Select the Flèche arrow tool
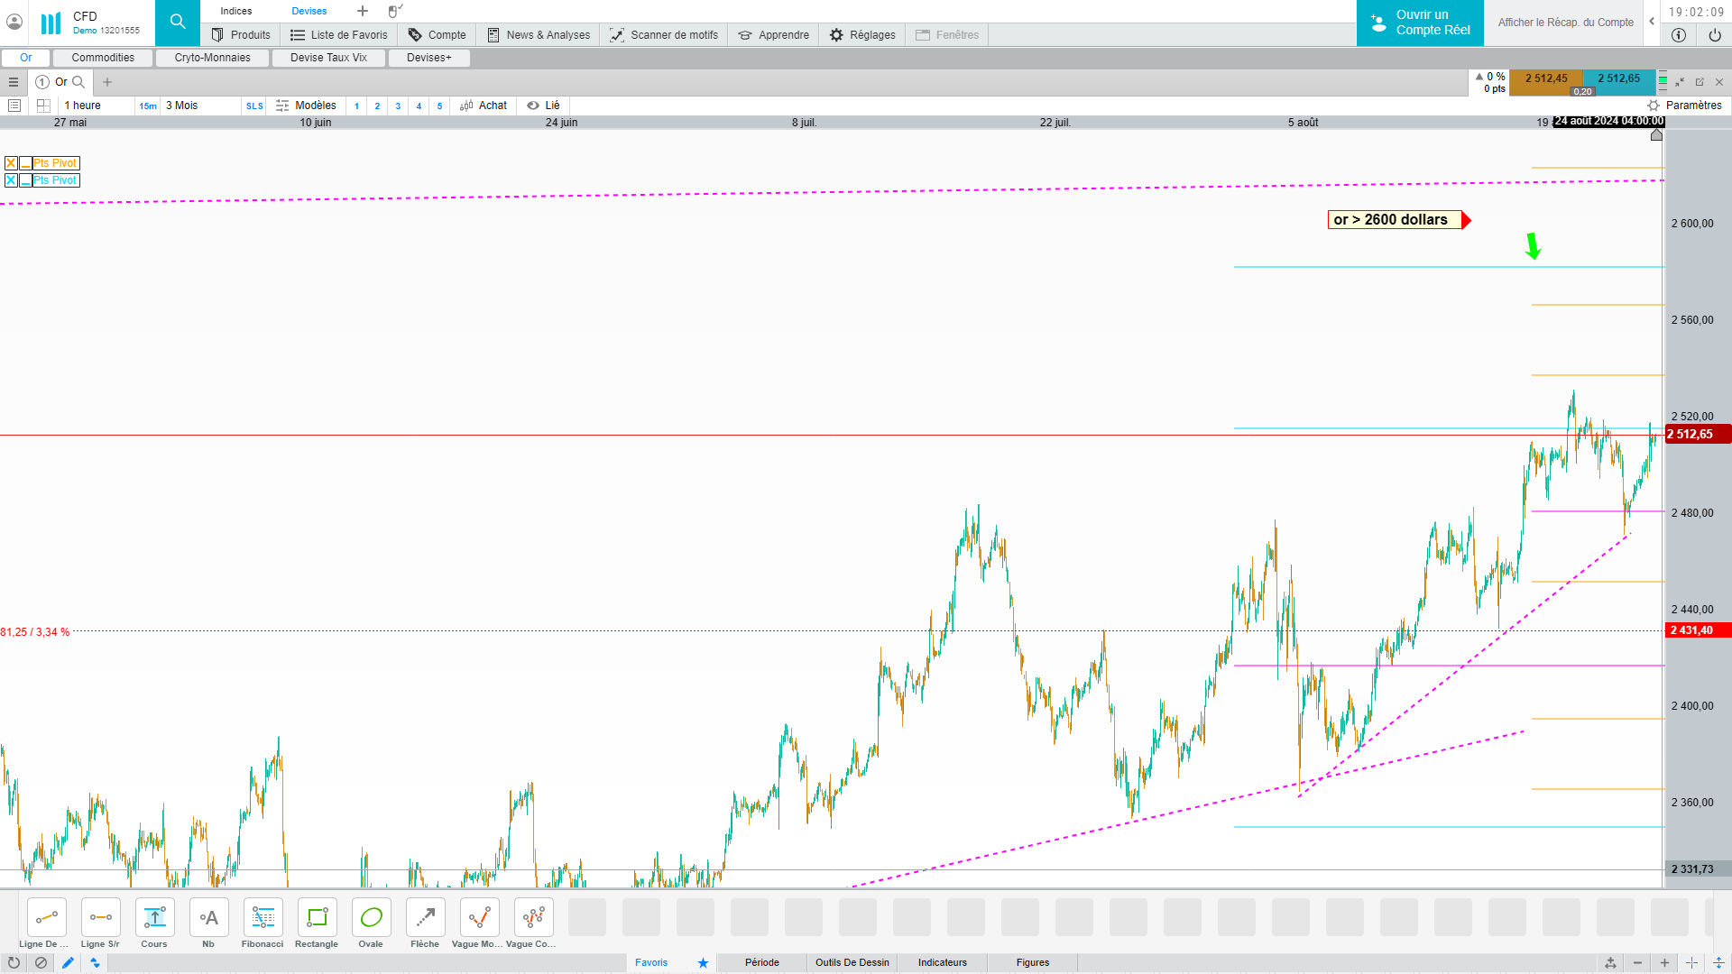 425,918
